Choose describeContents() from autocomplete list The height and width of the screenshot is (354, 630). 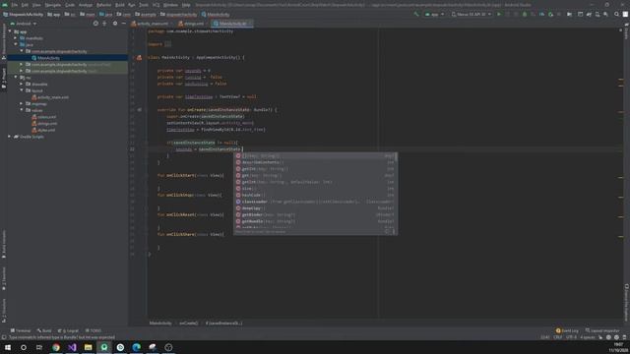[x=315, y=162]
